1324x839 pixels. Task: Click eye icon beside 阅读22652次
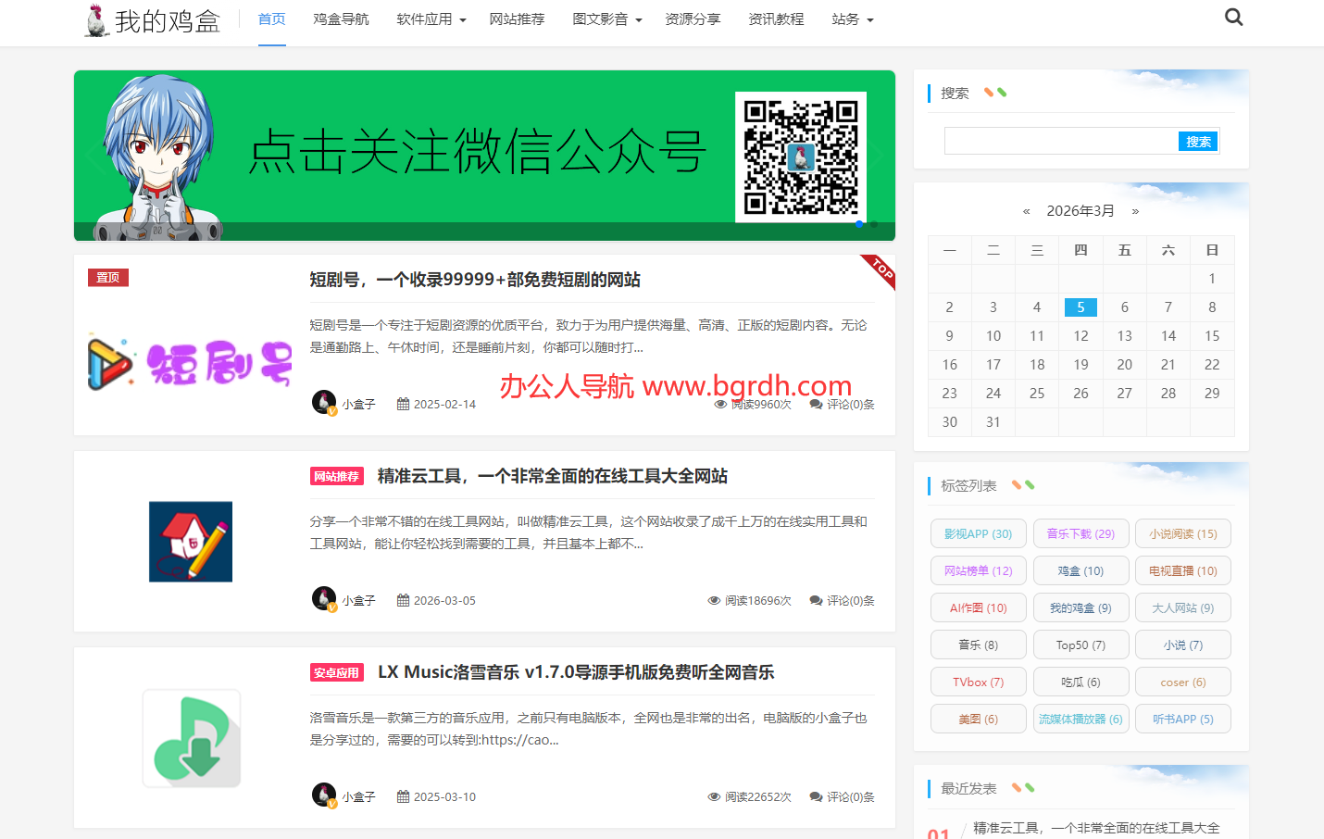[714, 796]
